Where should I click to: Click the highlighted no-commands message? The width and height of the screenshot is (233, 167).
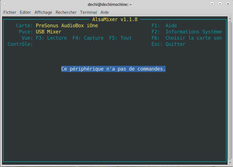coord(113,69)
